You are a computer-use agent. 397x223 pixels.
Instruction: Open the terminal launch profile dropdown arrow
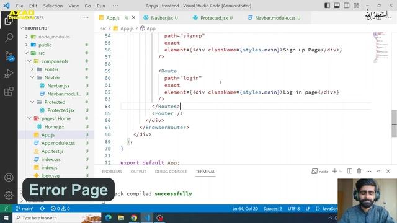pyautogui.click(x=341, y=172)
